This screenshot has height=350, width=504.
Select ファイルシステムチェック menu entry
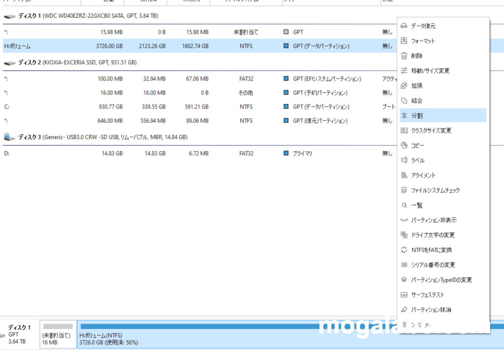tap(435, 191)
